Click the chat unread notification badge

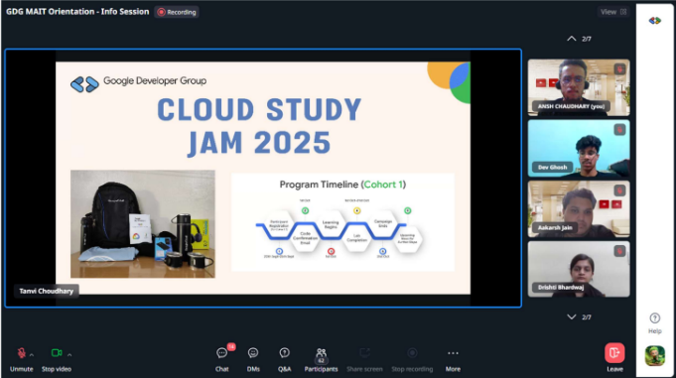tap(231, 346)
